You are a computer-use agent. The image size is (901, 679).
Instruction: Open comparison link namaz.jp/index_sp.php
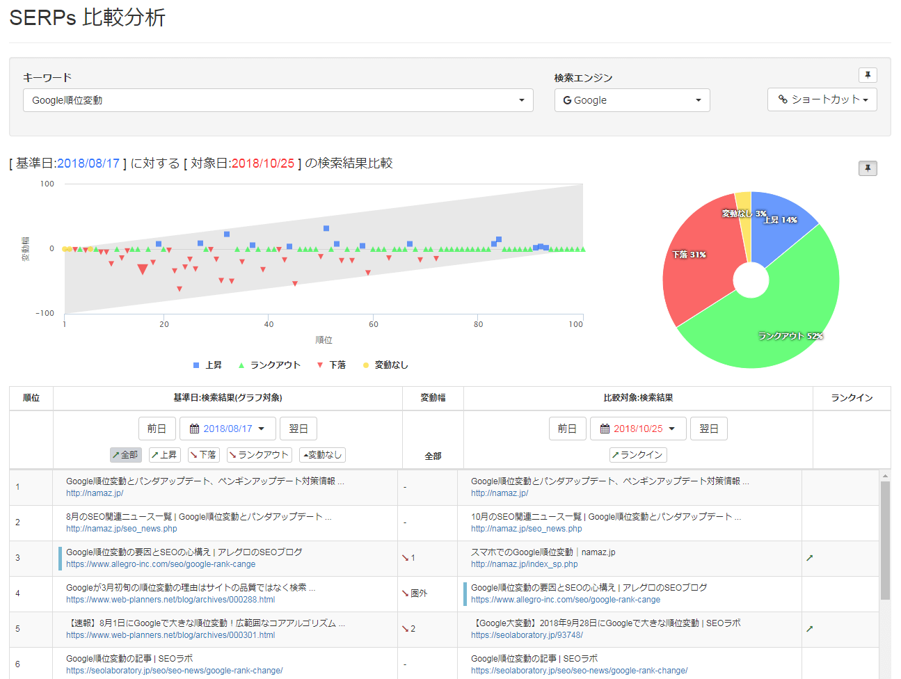(525, 564)
